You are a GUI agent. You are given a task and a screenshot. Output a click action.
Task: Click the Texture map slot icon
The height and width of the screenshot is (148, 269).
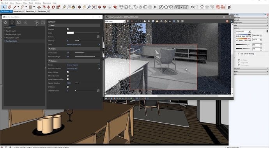coord(98,37)
